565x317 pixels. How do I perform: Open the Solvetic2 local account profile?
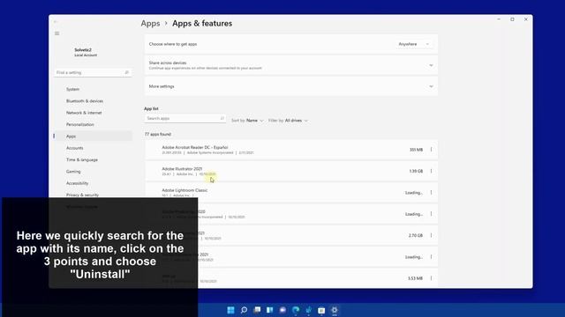[86, 53]
